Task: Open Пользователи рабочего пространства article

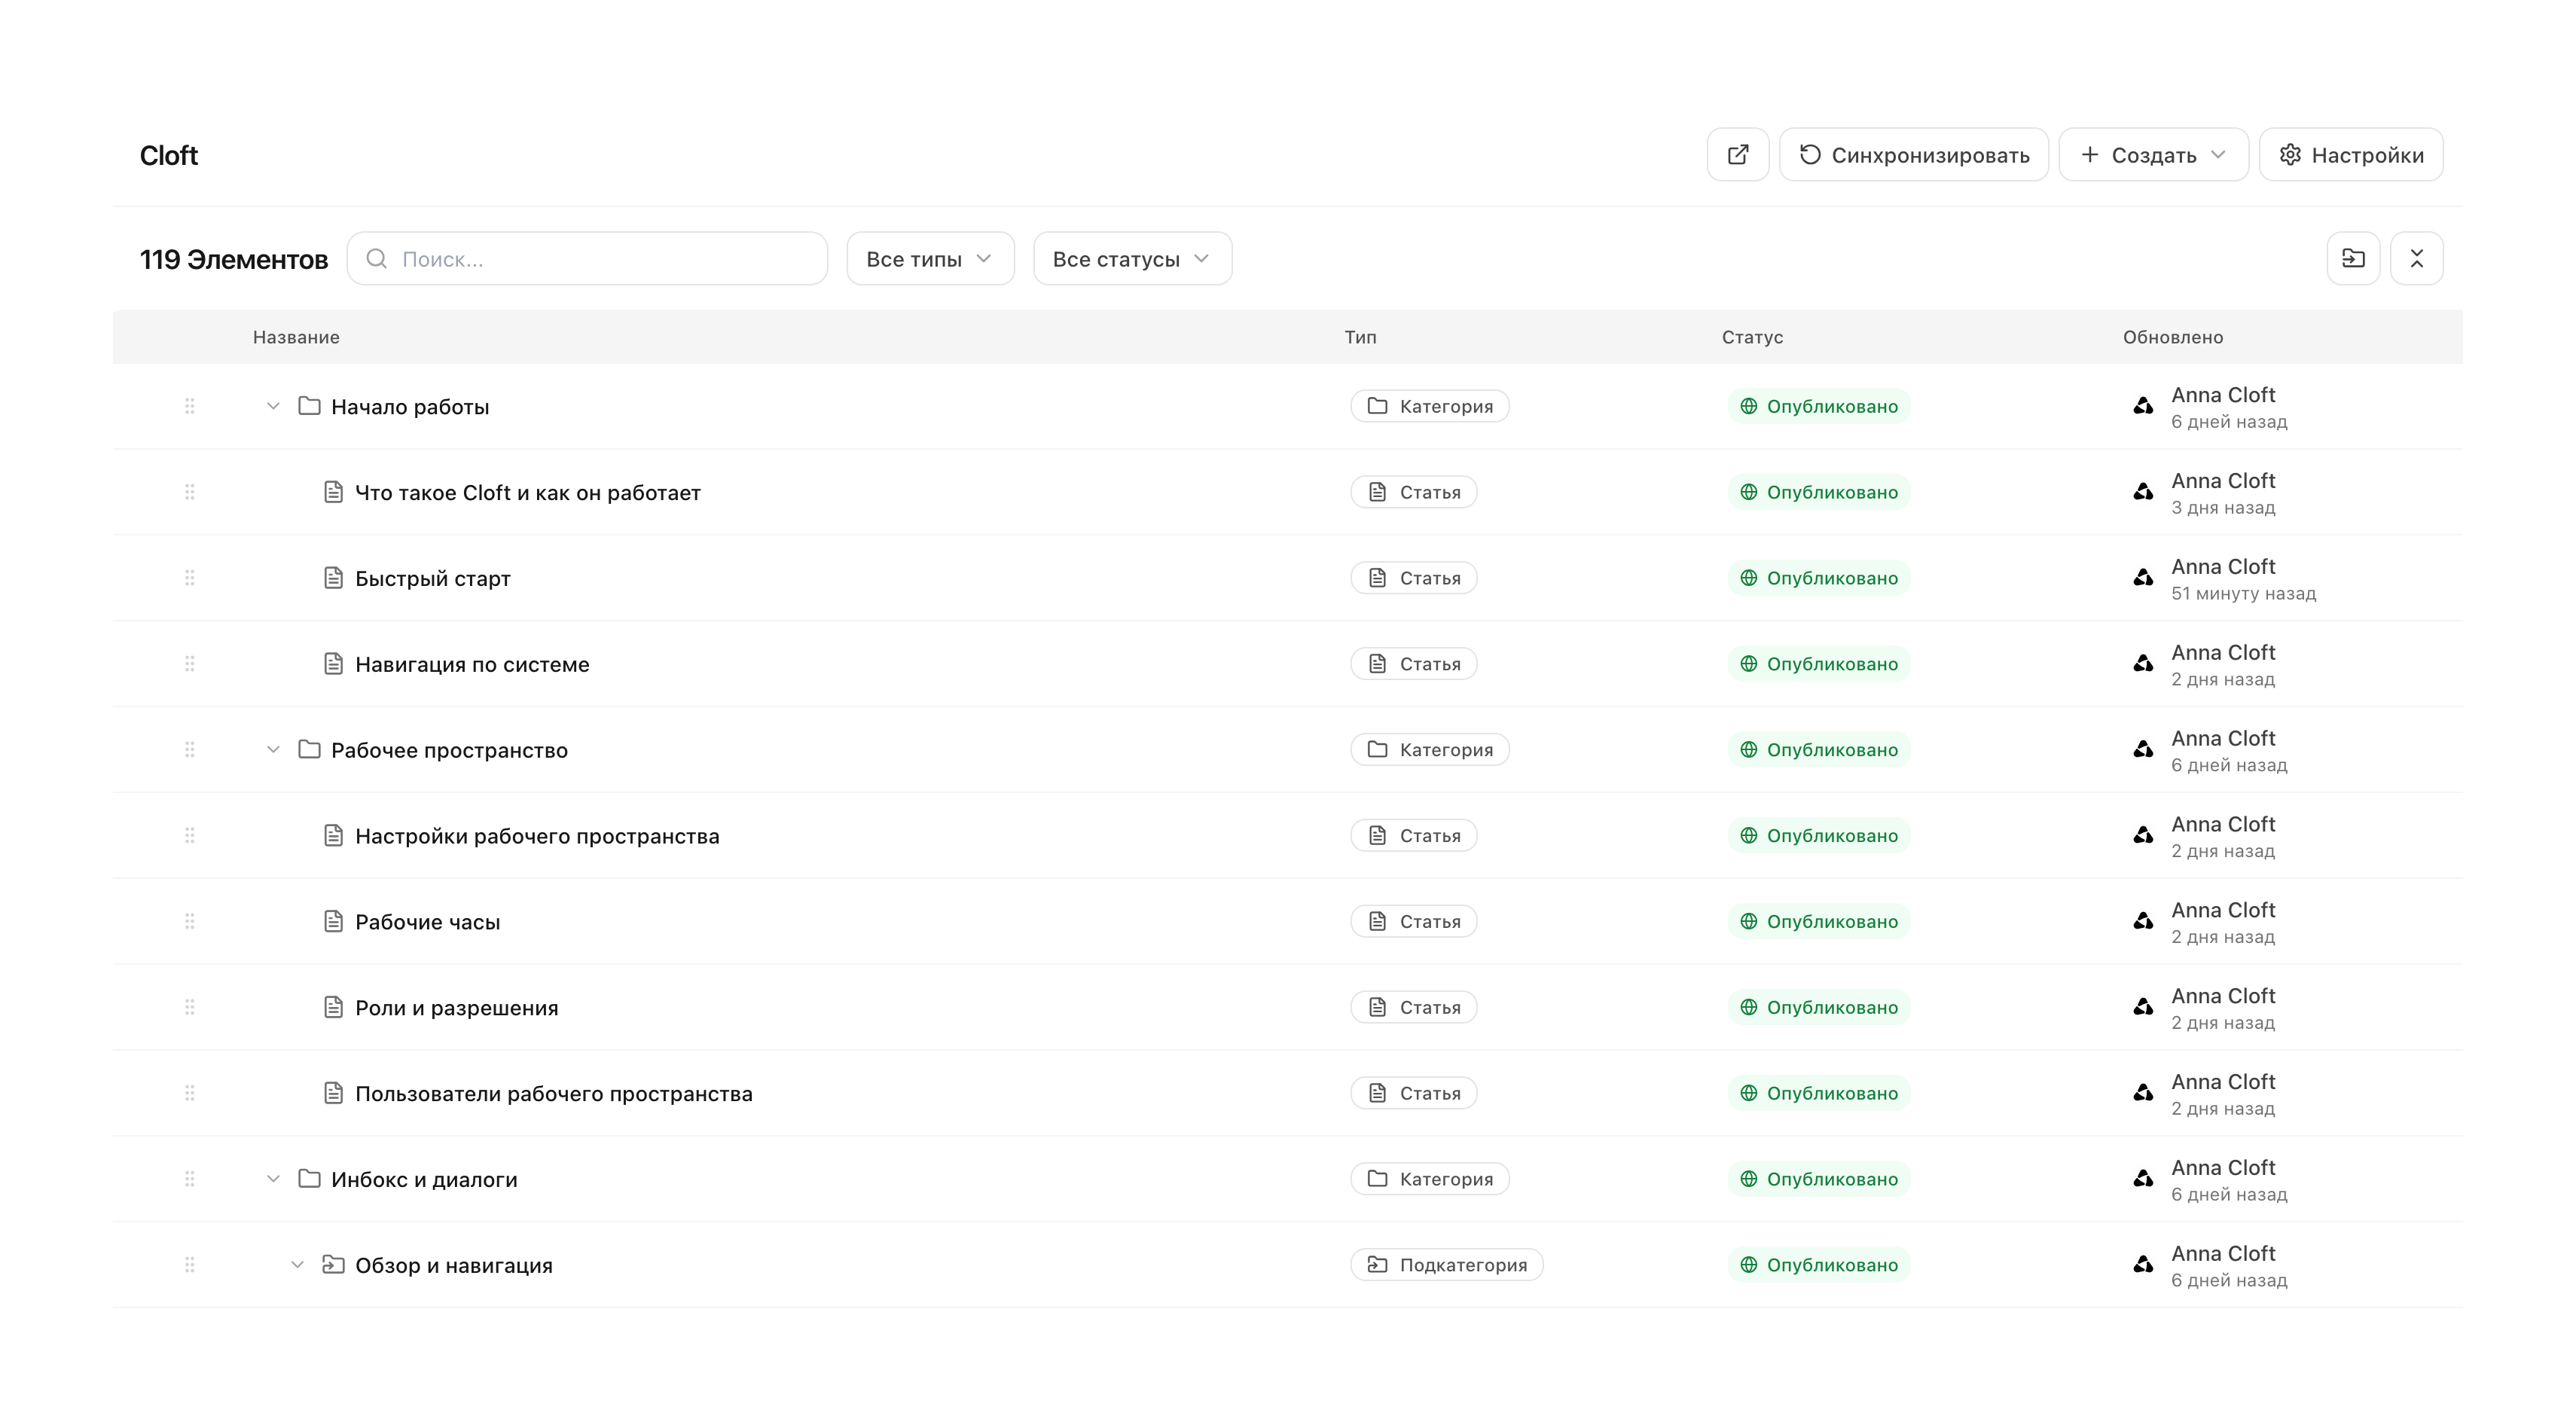Action: pos(553,1093)
